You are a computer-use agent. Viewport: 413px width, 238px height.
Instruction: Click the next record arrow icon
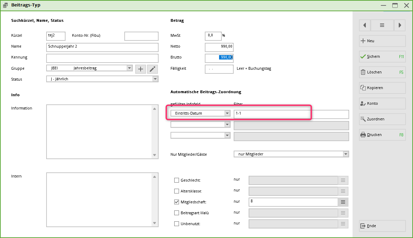coord(400,25)
